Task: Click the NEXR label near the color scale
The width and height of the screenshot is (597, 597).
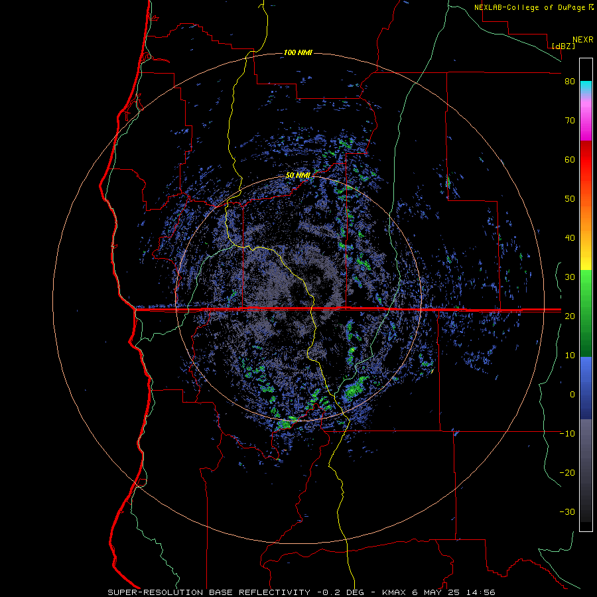Action: pyautogui.click(x=583, y=40)
